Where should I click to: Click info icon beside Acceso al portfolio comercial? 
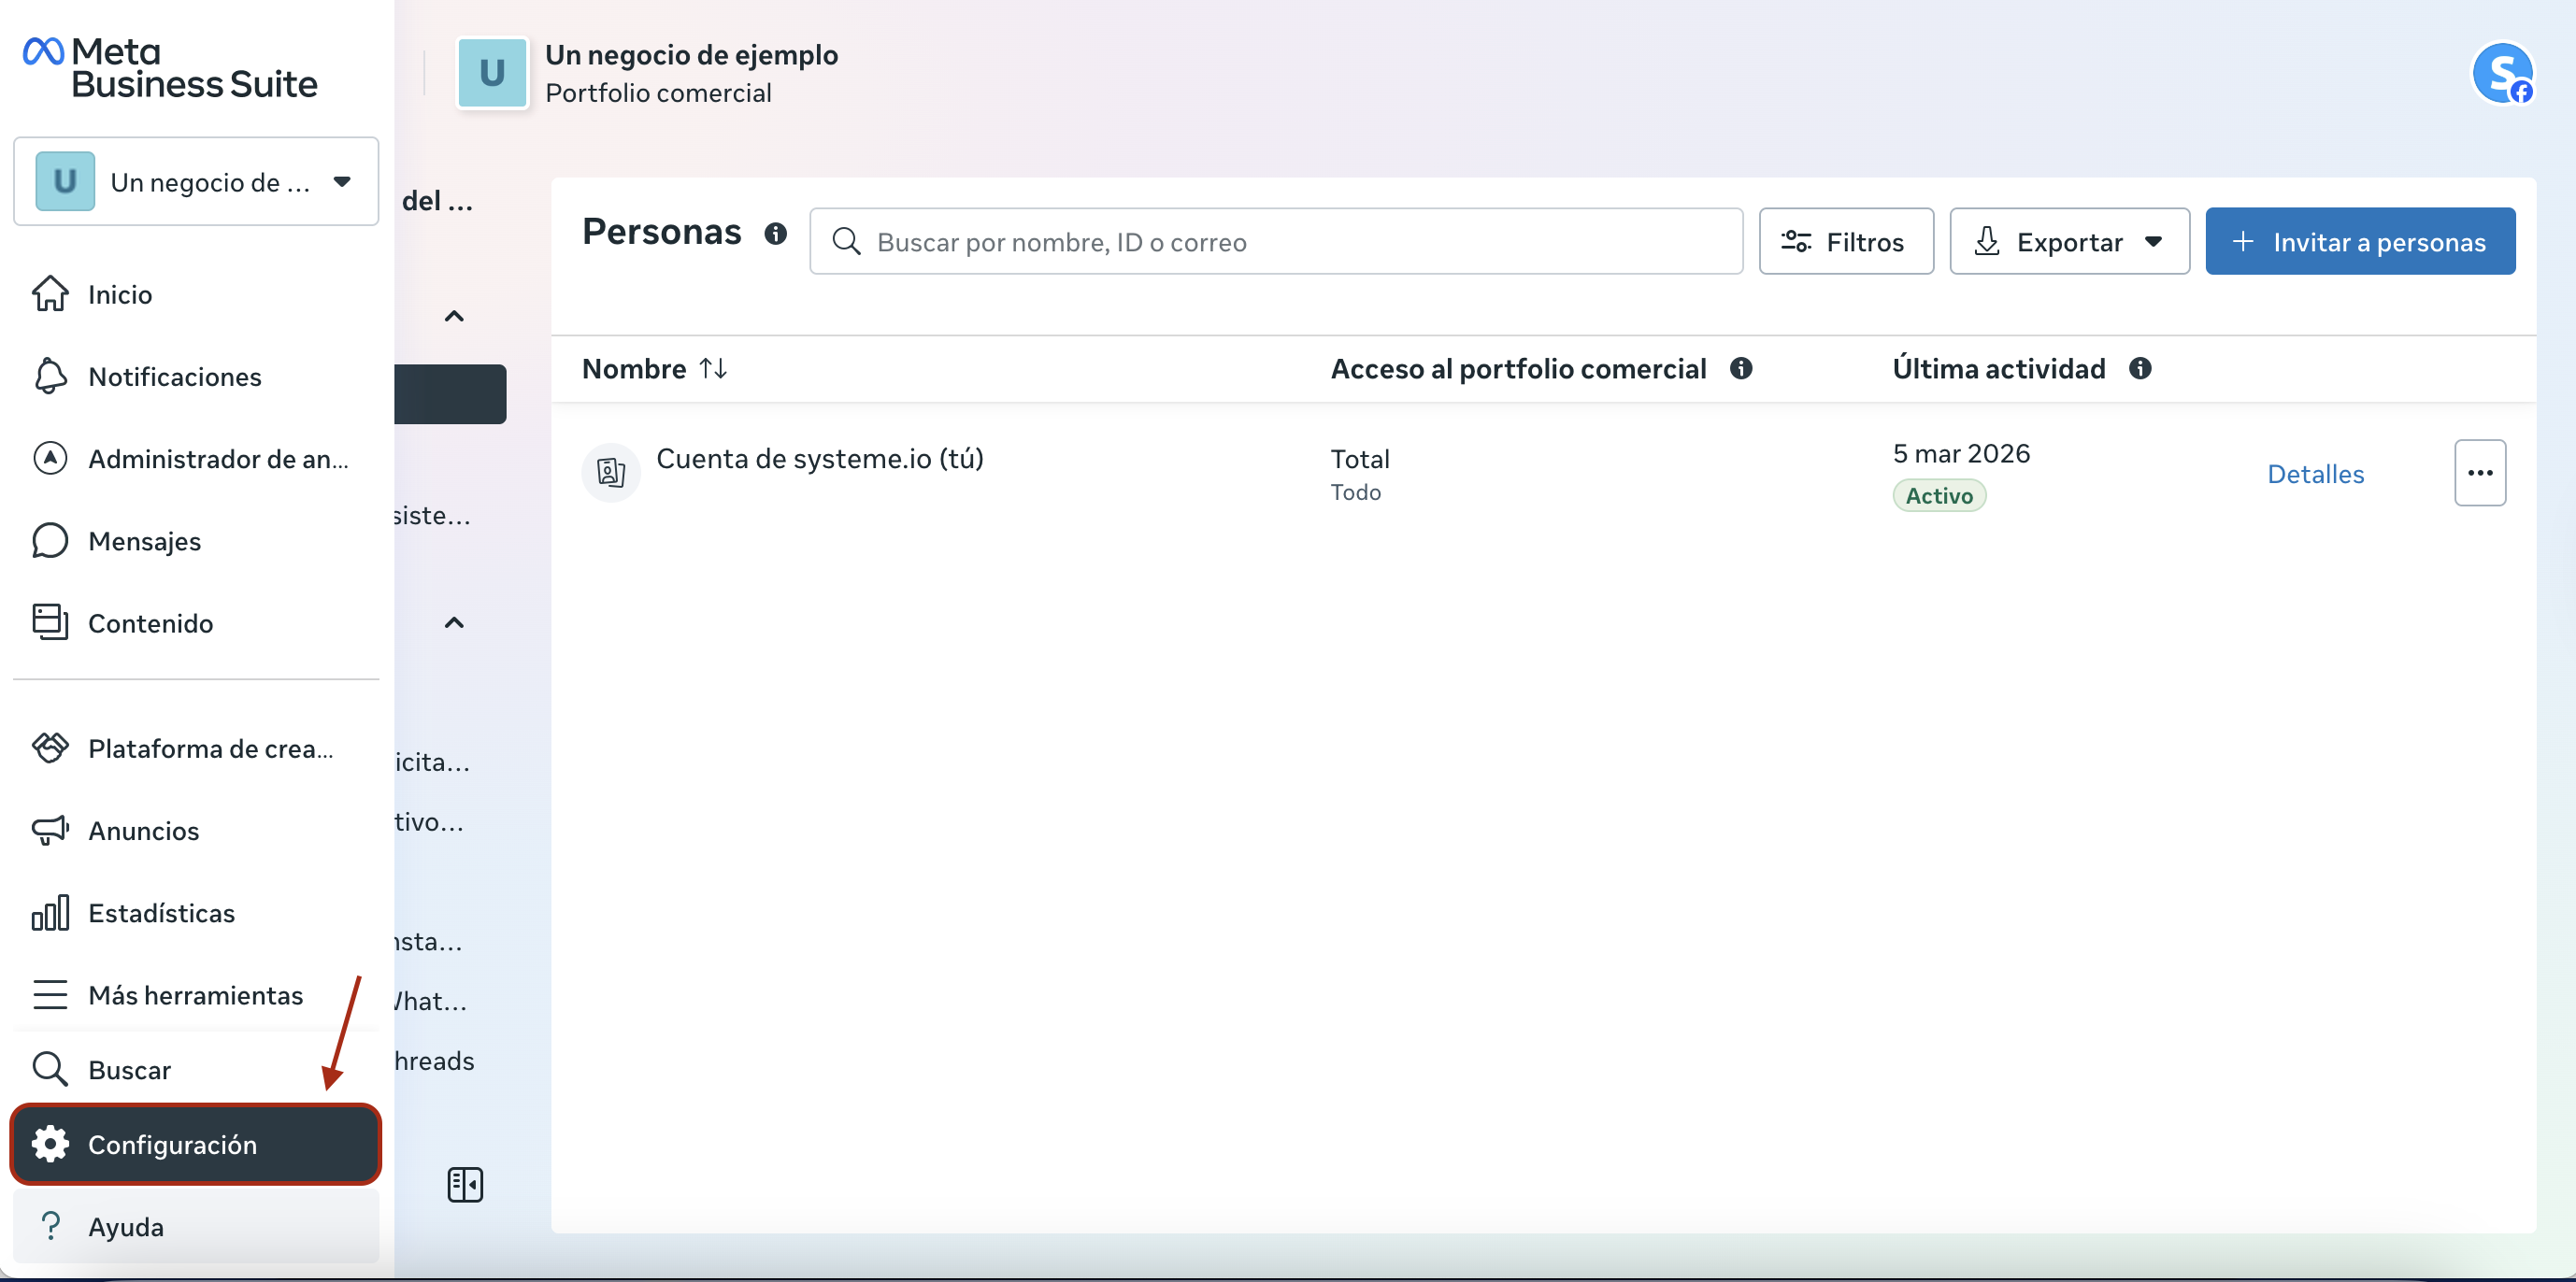(1740, 369)
